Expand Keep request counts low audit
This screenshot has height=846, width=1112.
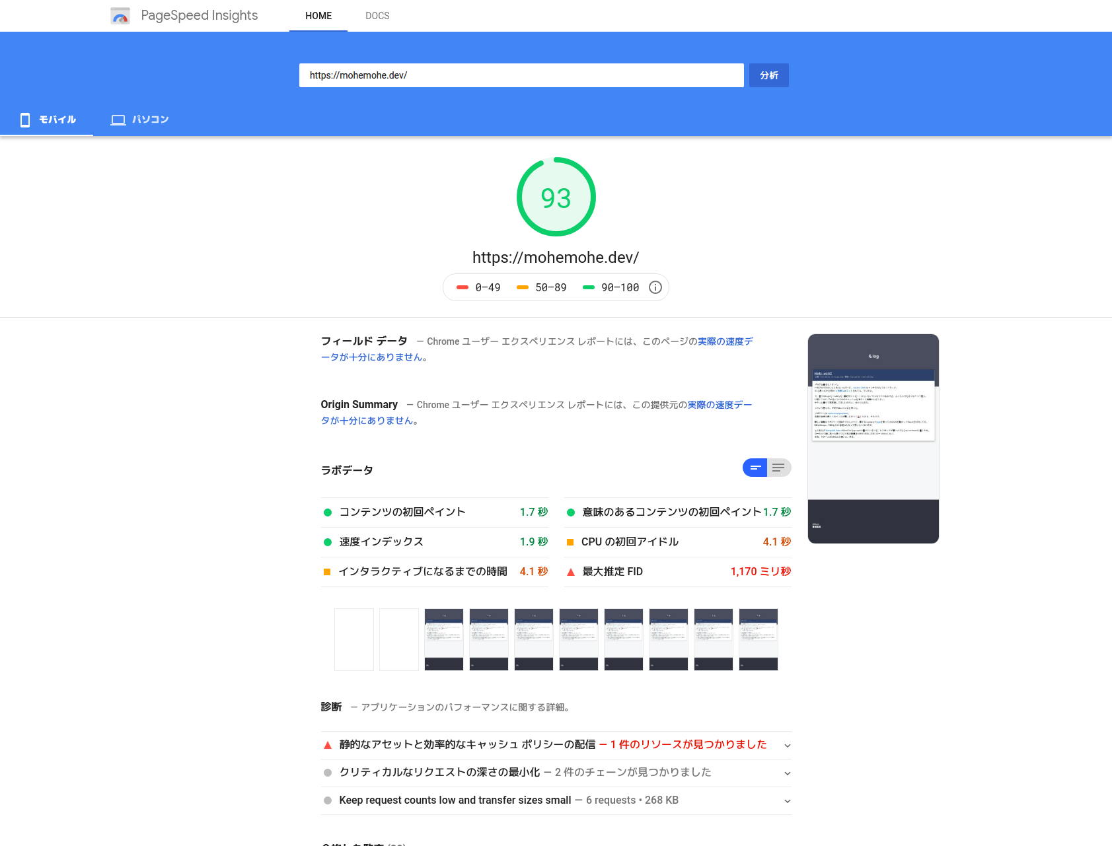point(556,800)
